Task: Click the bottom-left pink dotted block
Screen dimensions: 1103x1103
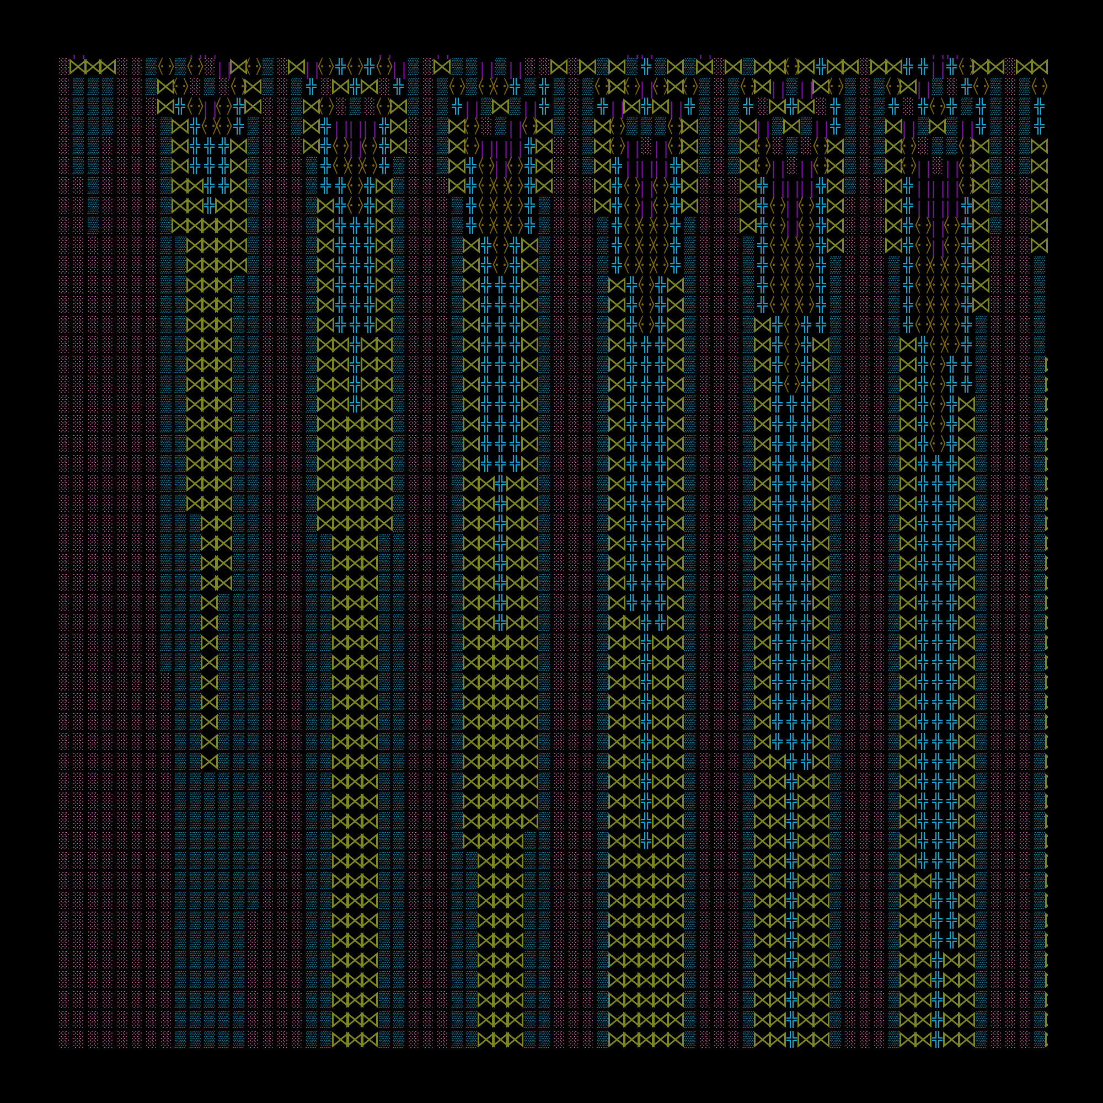Action: pyautogui.click(x=63, y=1040)
